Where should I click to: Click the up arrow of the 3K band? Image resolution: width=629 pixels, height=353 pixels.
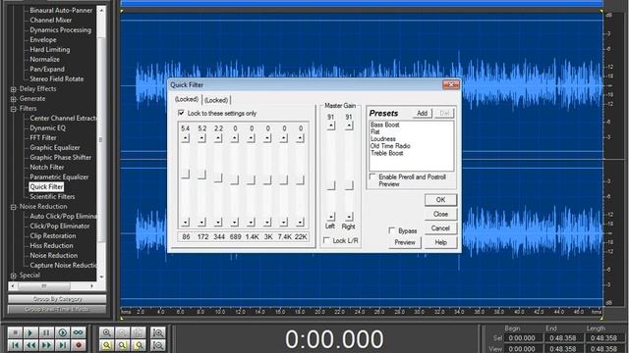tap(267, 138)
